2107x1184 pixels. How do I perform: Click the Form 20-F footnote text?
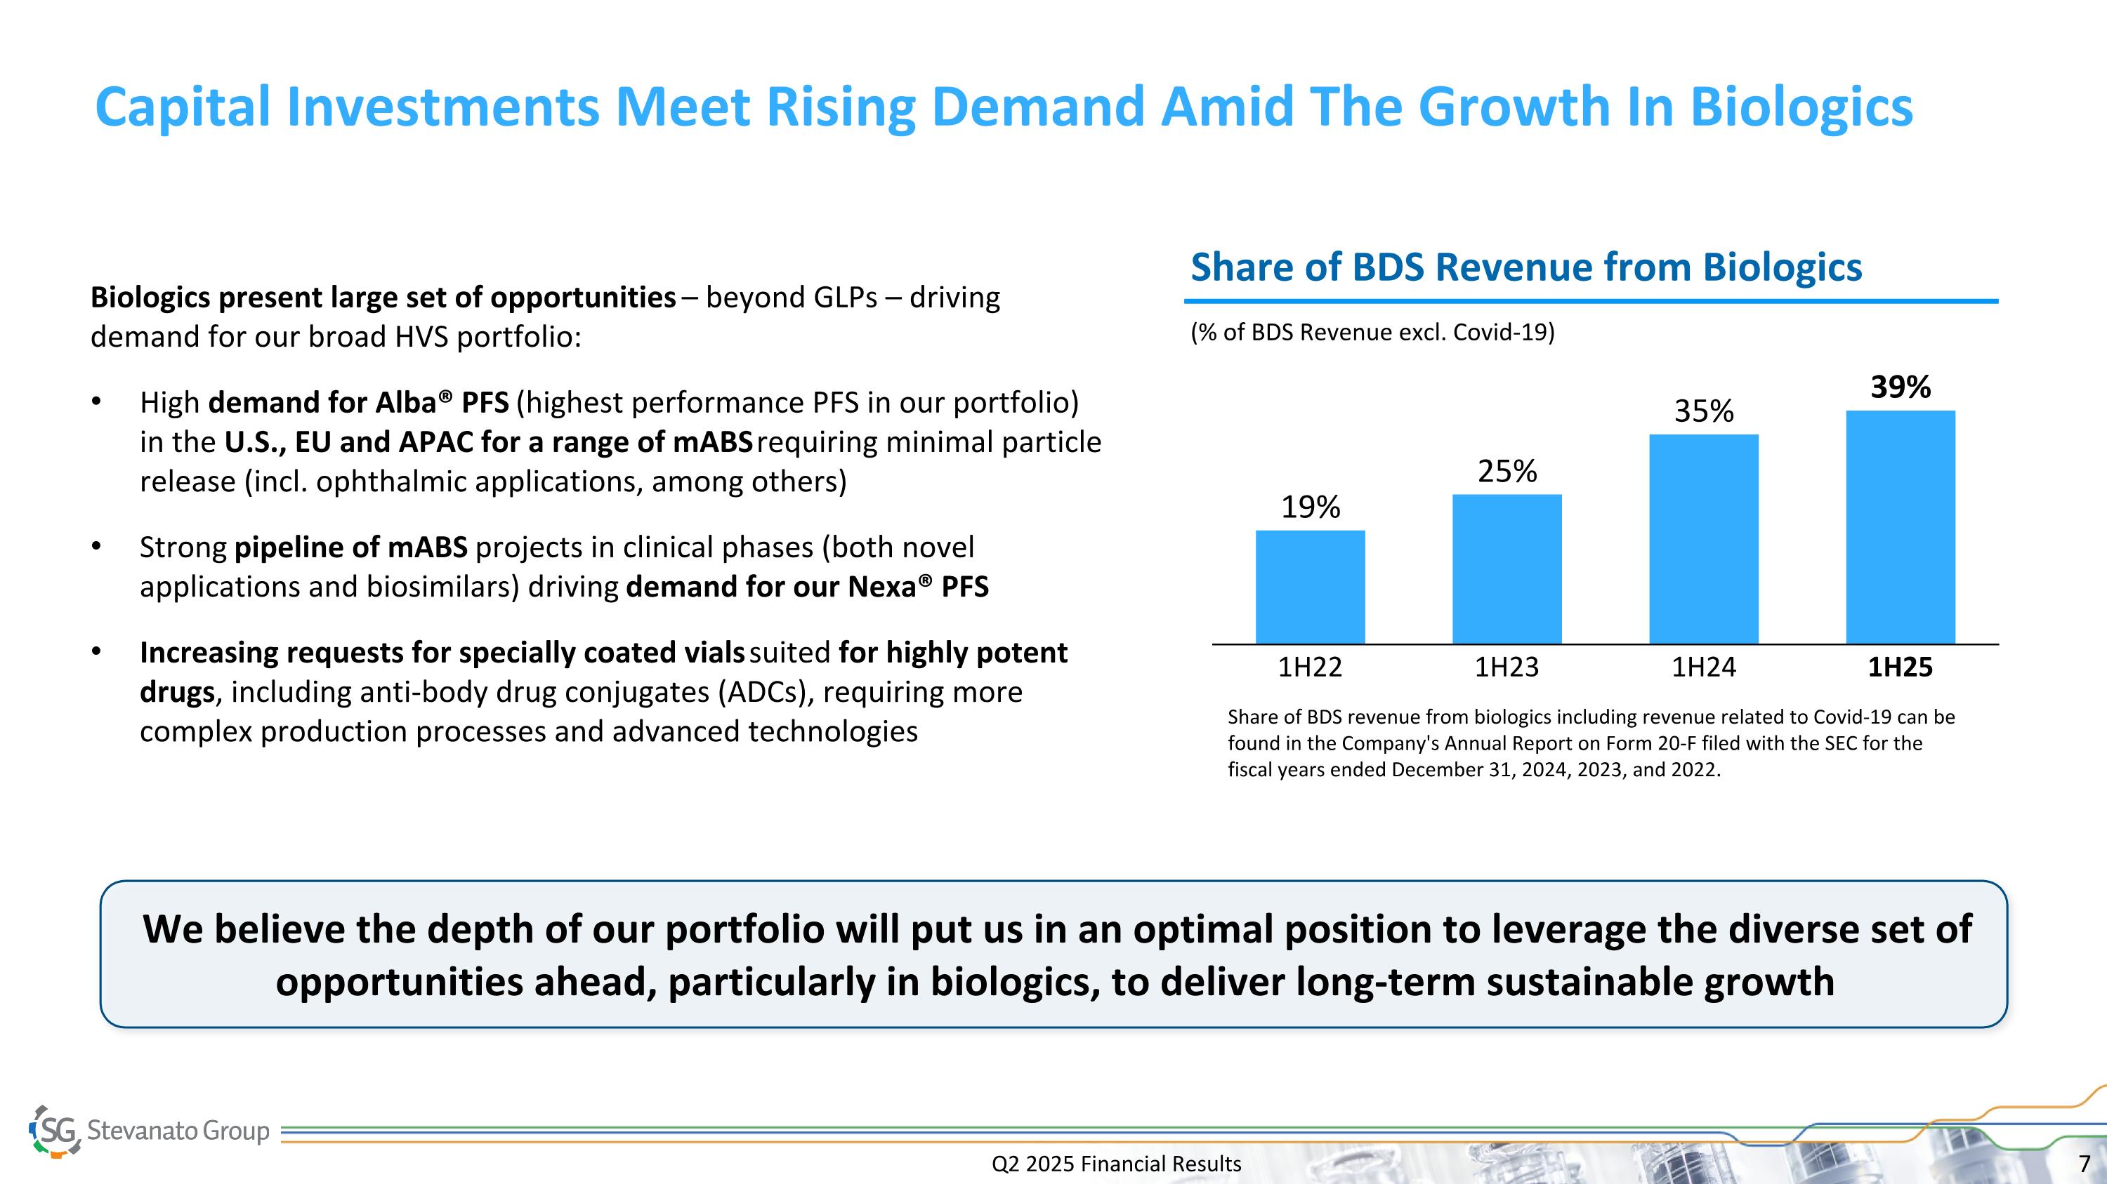coord(1590,743)
